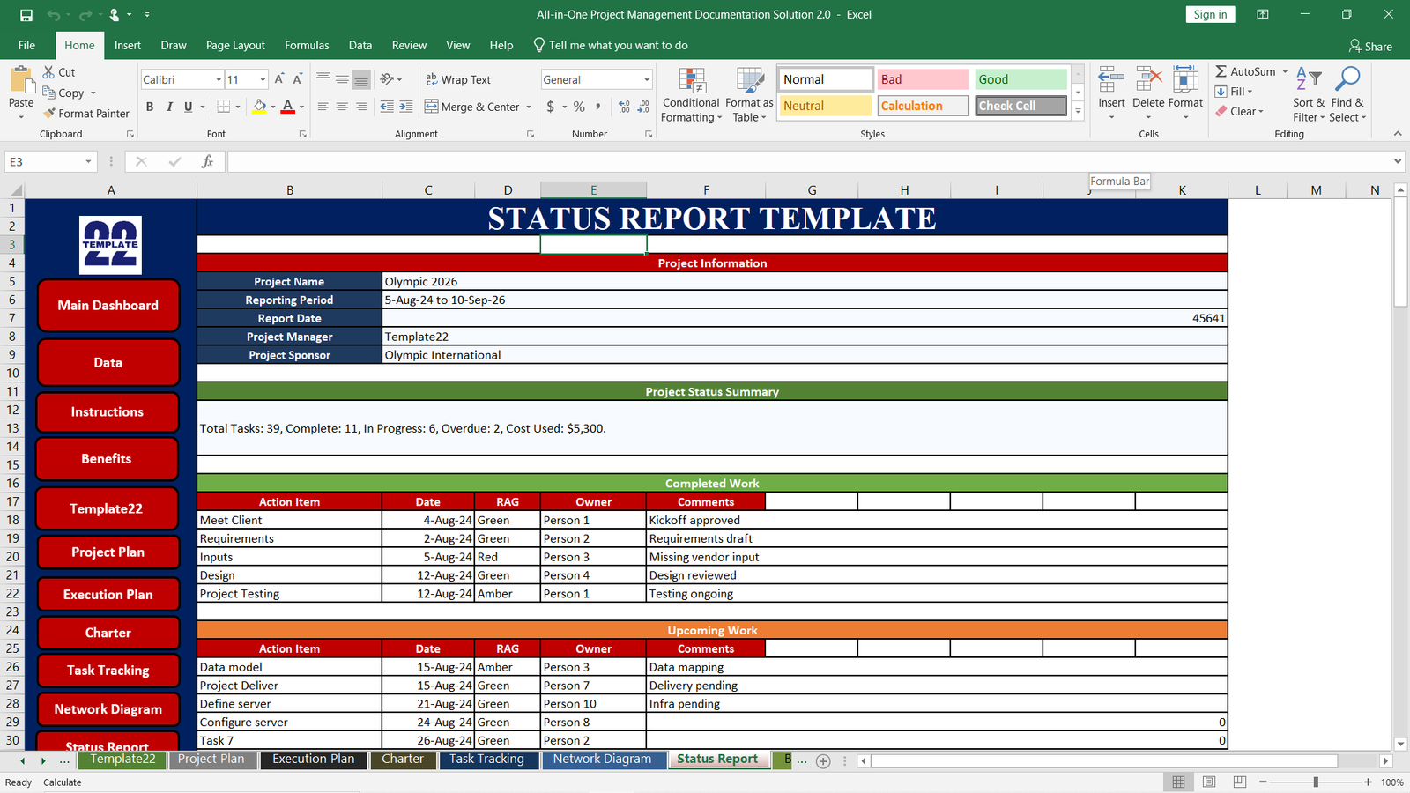The width and height of the screenshot is (1410, 793).
Task: Open the Network Diagram sheet tab
Action: [603, 760]
